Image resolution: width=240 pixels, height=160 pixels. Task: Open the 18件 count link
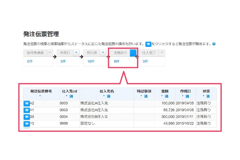tap(91, 61)
